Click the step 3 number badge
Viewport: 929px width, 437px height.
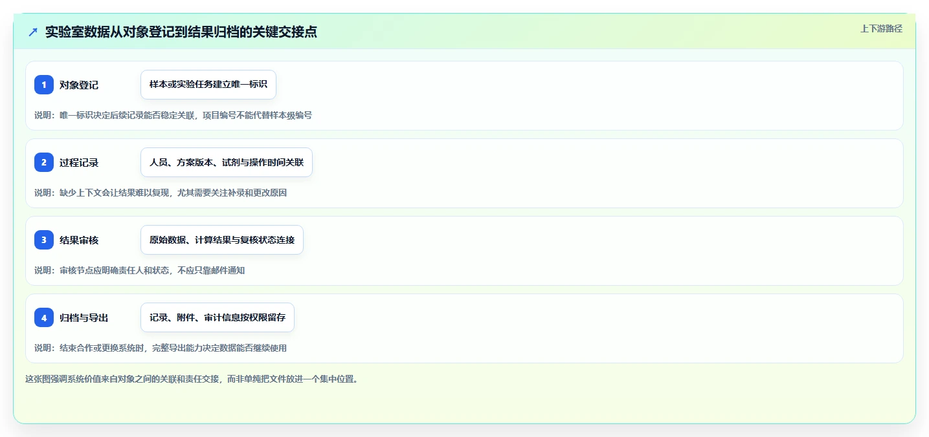tap(44, 240)
